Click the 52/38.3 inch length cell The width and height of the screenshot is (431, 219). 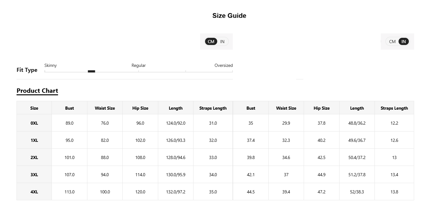(357, 192)
